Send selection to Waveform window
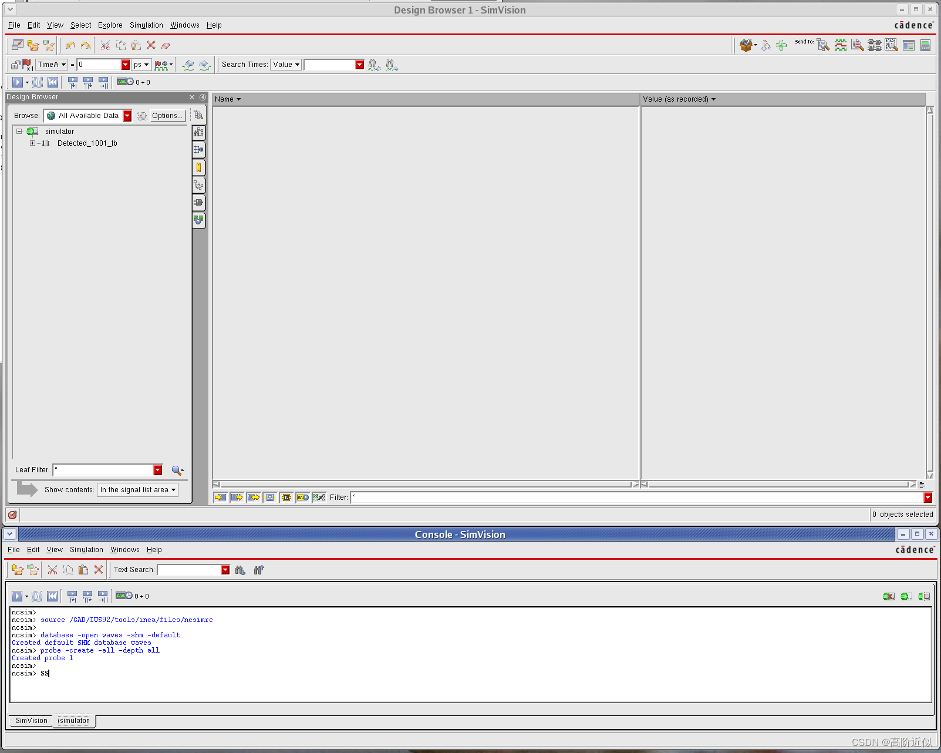 point(841,46)
